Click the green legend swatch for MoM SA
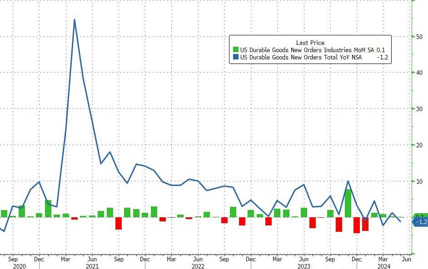This screenshot has width=428, height=269. (x=235, y=50)
